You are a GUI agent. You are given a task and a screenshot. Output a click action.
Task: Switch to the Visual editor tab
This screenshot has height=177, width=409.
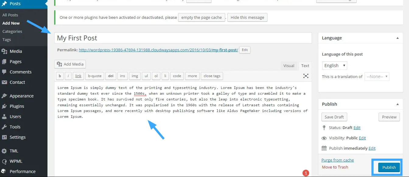[288, 66]
